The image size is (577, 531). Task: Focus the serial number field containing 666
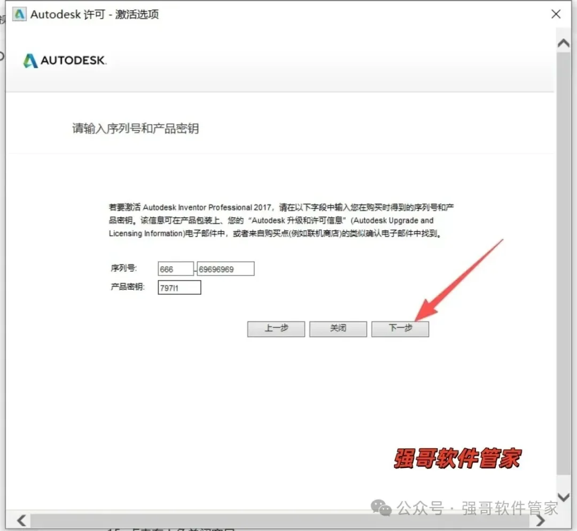pyautogui.click(x=176, y=269)
